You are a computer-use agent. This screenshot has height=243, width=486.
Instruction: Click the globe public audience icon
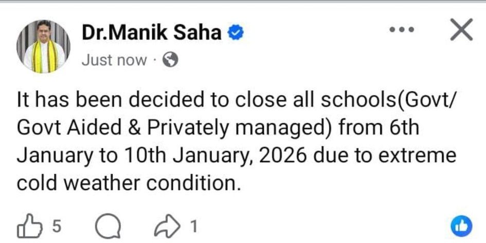170,61
